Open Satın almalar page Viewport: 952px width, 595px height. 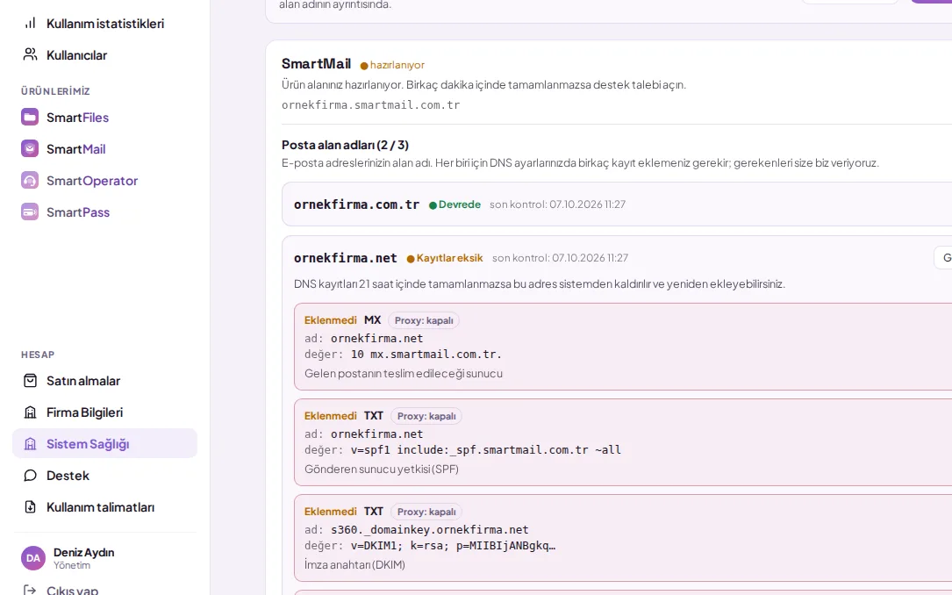pos(104,380)
